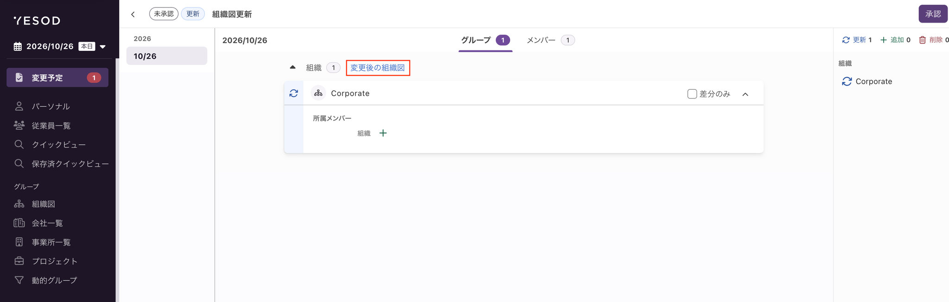Click the 事業所一覧 office icon
Viewport: 949px width, 302px height.
pyautogui.click(x=19, y=242)
